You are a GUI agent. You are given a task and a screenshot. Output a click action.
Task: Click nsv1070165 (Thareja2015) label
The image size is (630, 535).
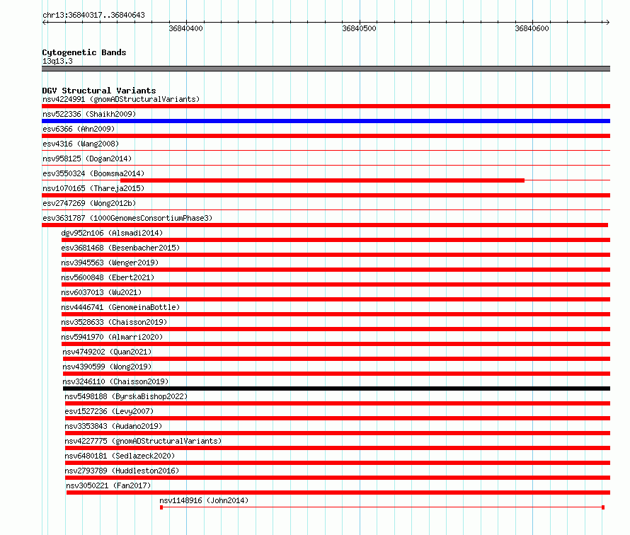point(93,188)
